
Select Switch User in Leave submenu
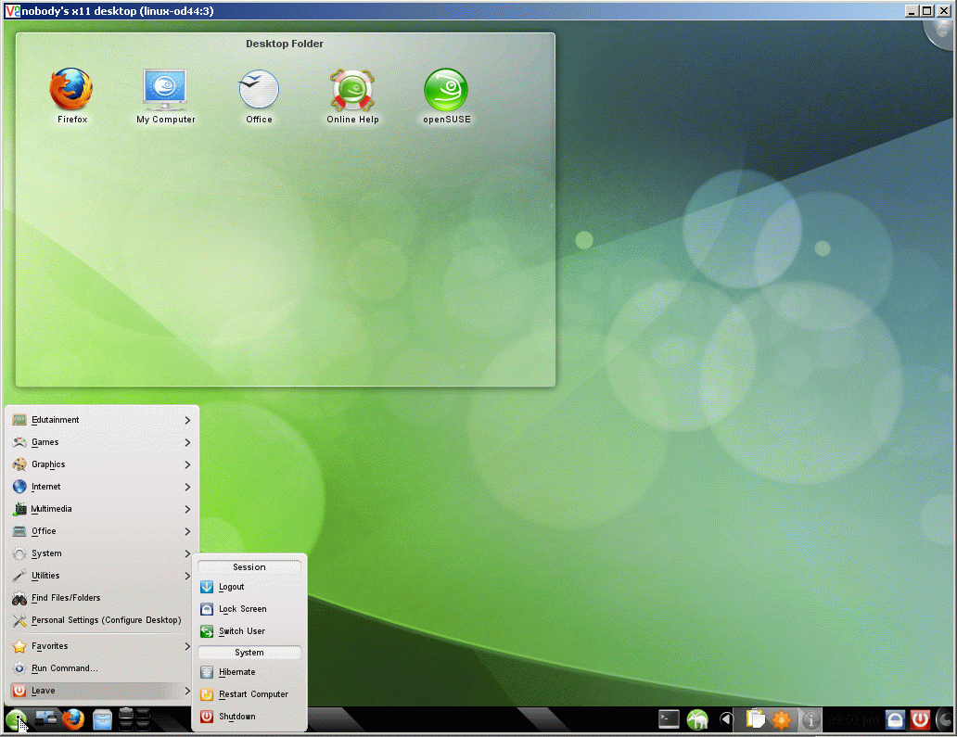[x=249, y=630]
